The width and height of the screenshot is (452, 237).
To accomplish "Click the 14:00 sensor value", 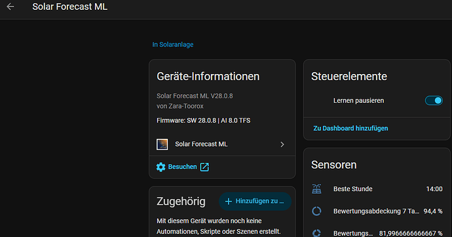I will [434, 189].
